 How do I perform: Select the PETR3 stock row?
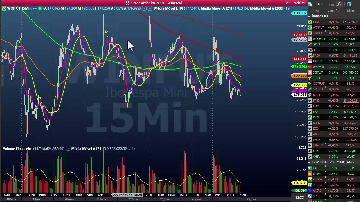(x=334, y=185)
